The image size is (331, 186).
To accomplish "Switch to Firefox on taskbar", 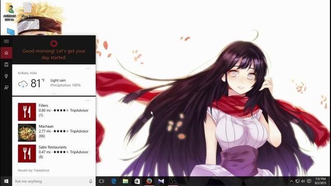I will click(x=149, y=181).
